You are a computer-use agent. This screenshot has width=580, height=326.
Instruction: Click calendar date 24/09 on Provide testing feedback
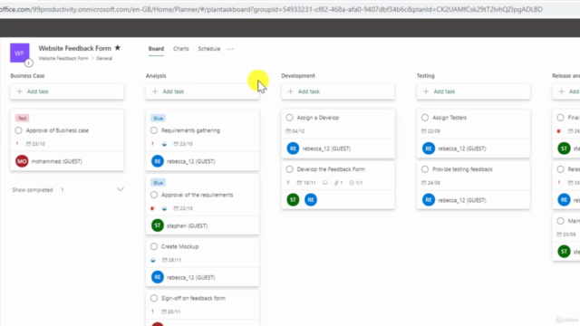pyautogui.click(x=430, y=183)
